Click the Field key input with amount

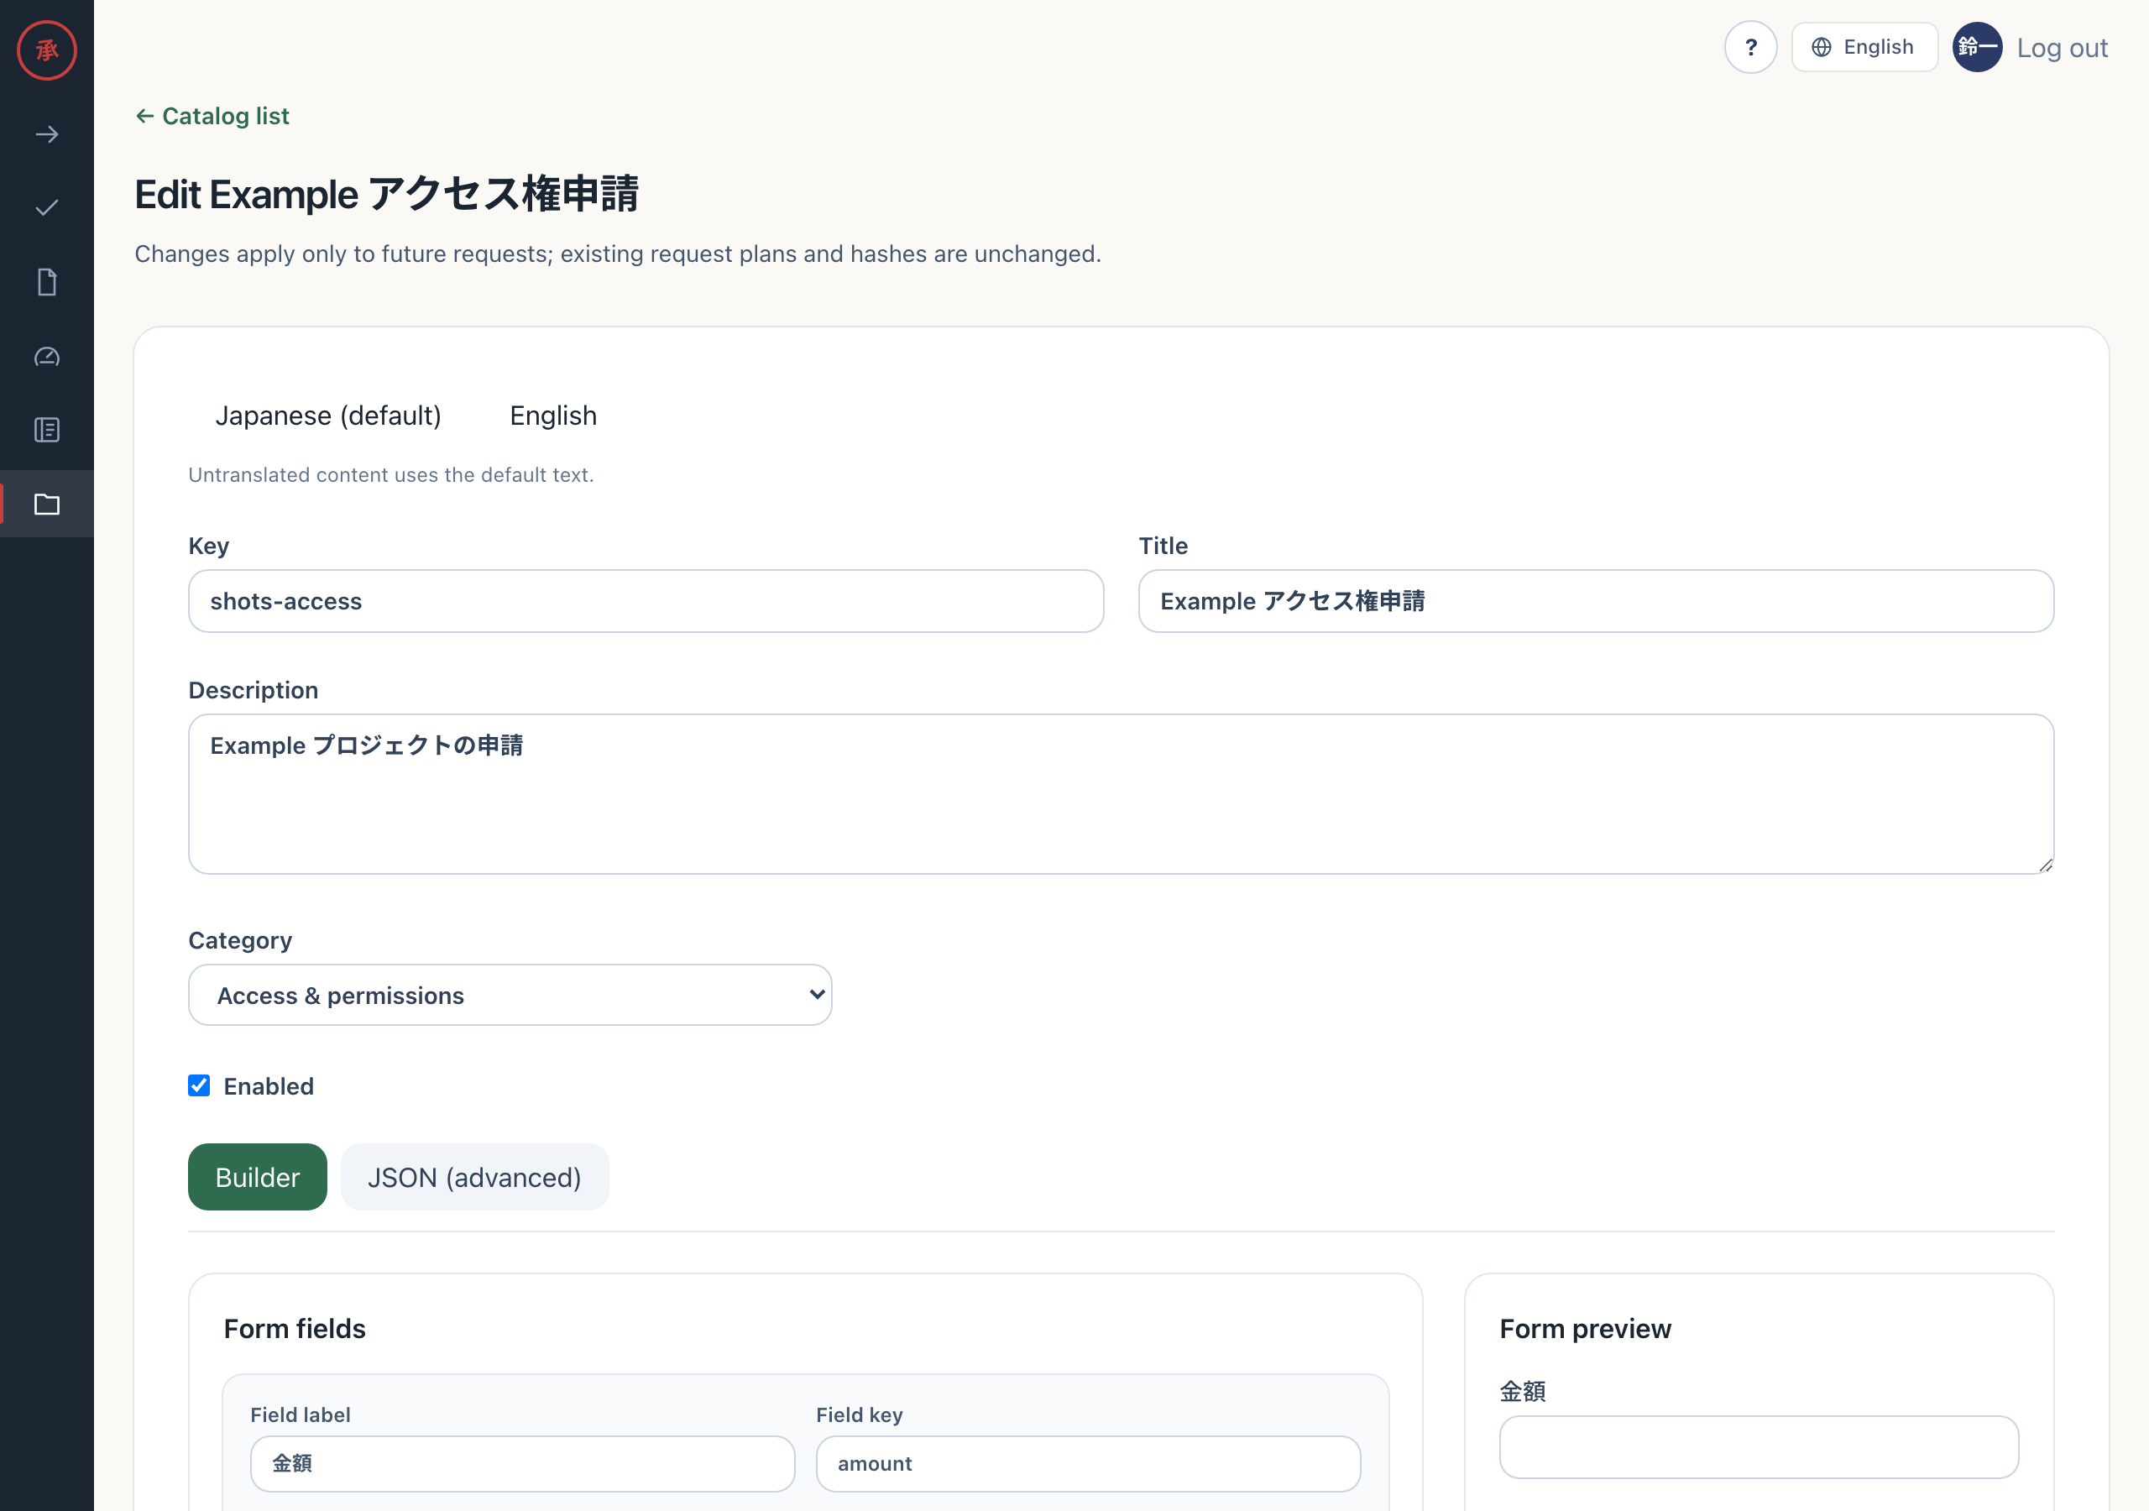1088,1463
